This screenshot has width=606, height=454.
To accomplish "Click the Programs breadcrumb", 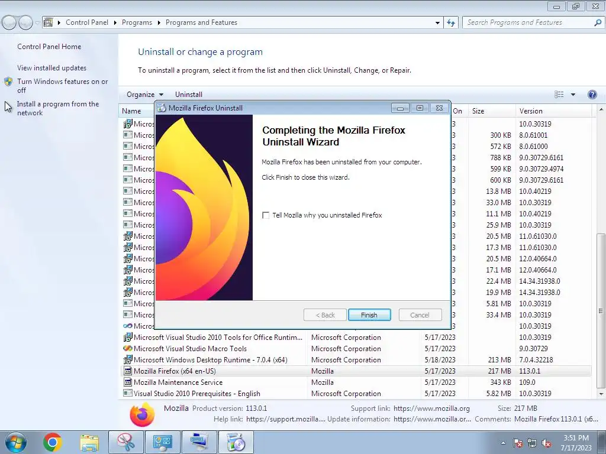I will (x=137, y=22).
